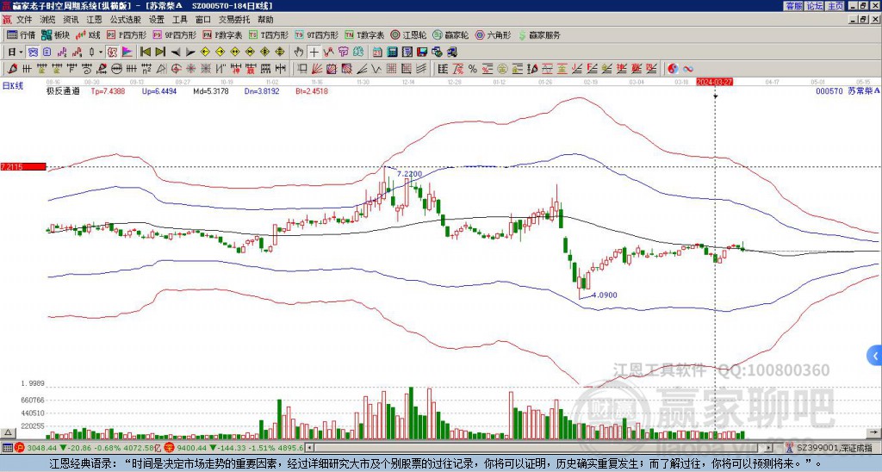Viewport: 882px width, 472px height.
Task: Click the infinity loop icon
Action: (688, 69)
